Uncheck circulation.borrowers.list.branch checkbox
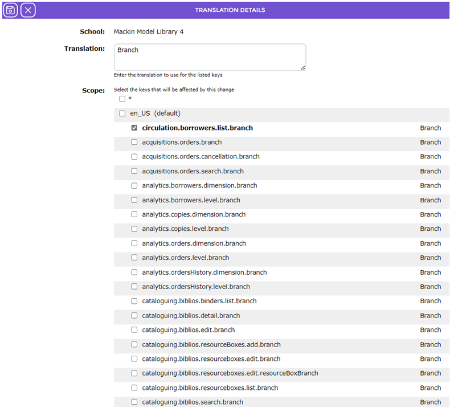 pos(134,128)
